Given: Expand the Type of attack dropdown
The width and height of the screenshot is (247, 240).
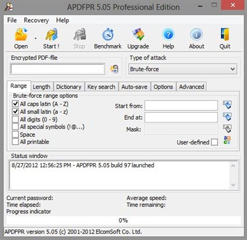Looking at the screenshot, I should (233, 69).
